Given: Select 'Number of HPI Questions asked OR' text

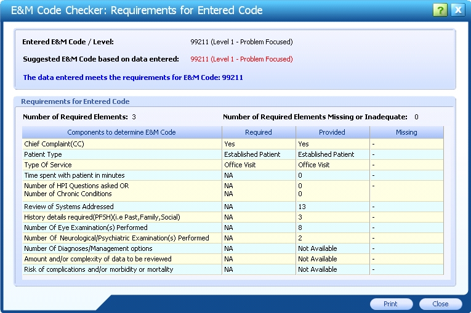Looking at the screenshot, I should pos(76,186).
